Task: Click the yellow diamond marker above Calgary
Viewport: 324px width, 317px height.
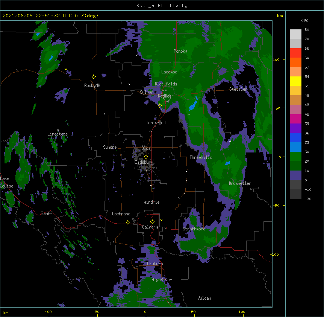Action: (x=152, y=222)
